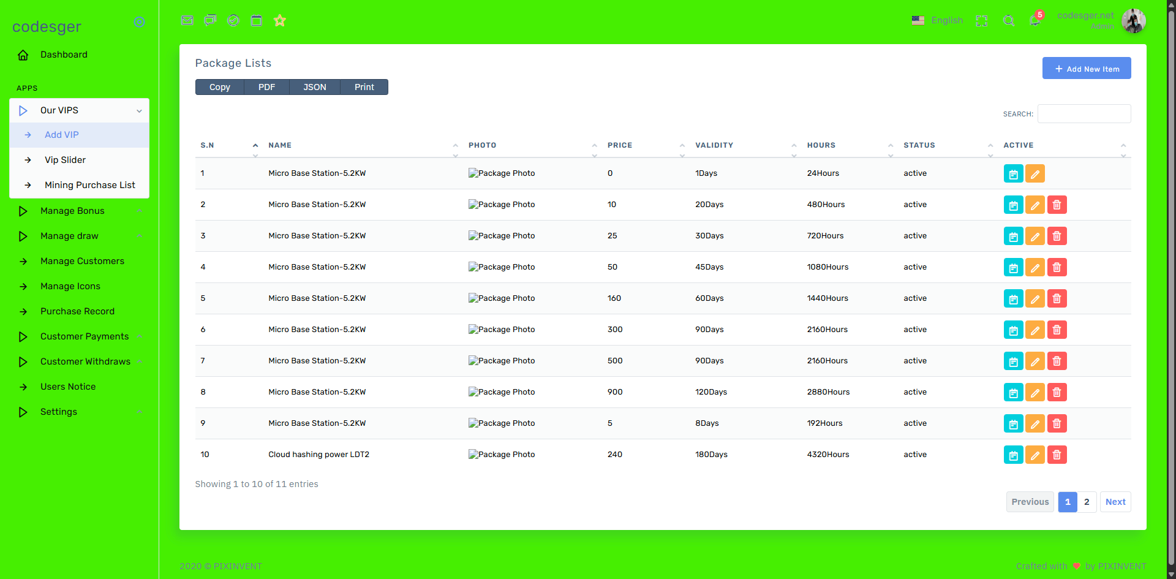The width and height of the screenshot is (1176, 579).
Task: Click the red delete icon in row 2
Action: click(x=1057, y=205)
